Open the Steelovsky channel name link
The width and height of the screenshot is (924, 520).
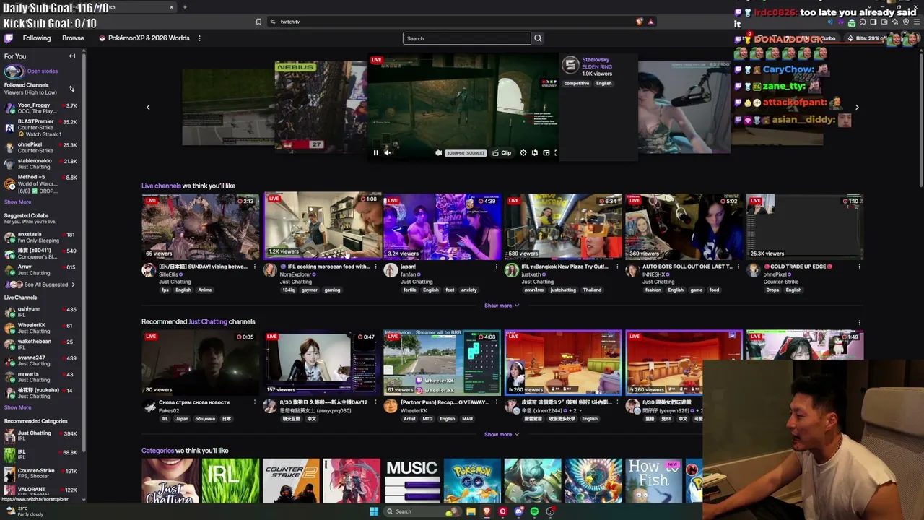(596, 59)
